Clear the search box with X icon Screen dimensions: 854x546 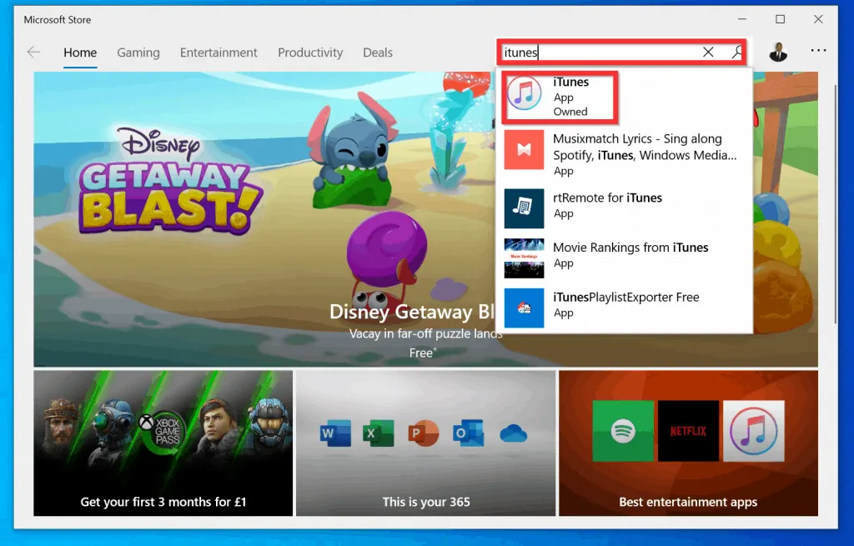(708, 52)
